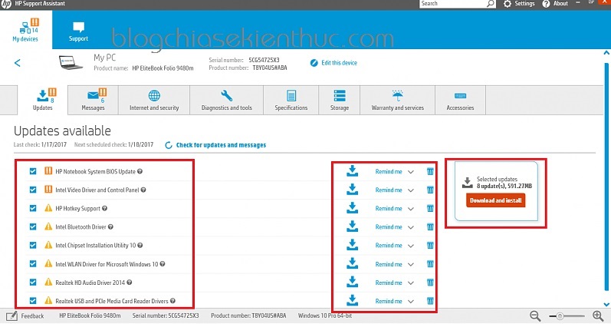611x324 pixels.
Task: Expand Remind me options for Intel Video Driver
Action: click(411, 190)
